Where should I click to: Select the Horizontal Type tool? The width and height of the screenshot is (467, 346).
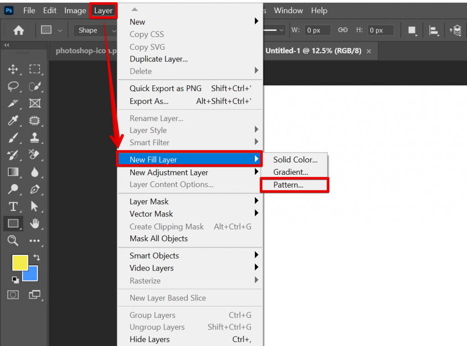(x=13, y=207)
